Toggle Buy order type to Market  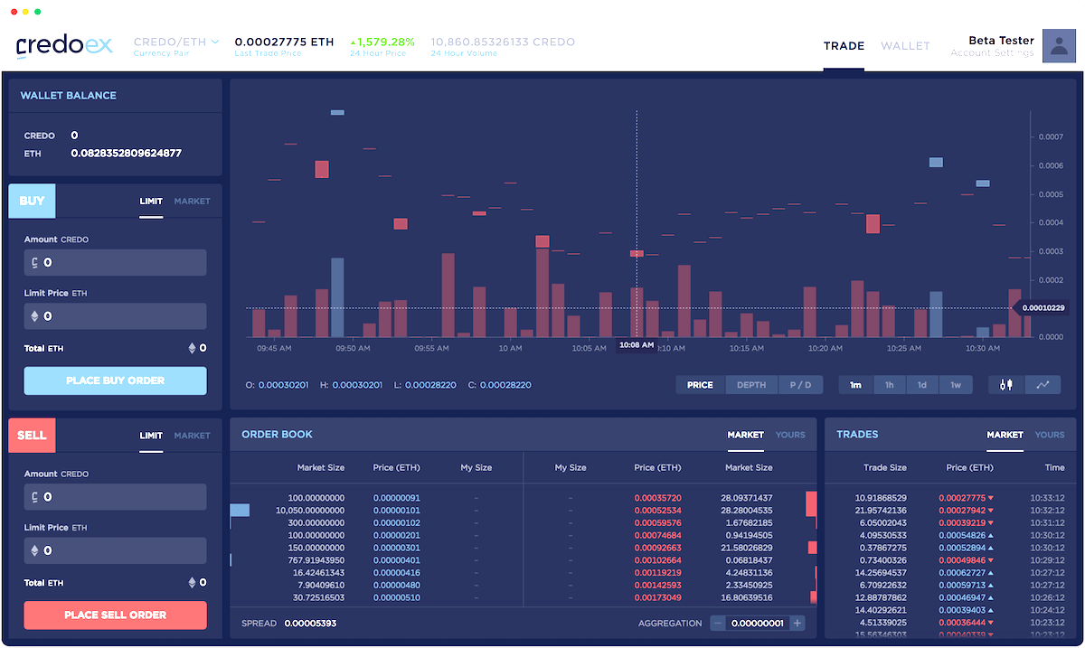[192, 201]
